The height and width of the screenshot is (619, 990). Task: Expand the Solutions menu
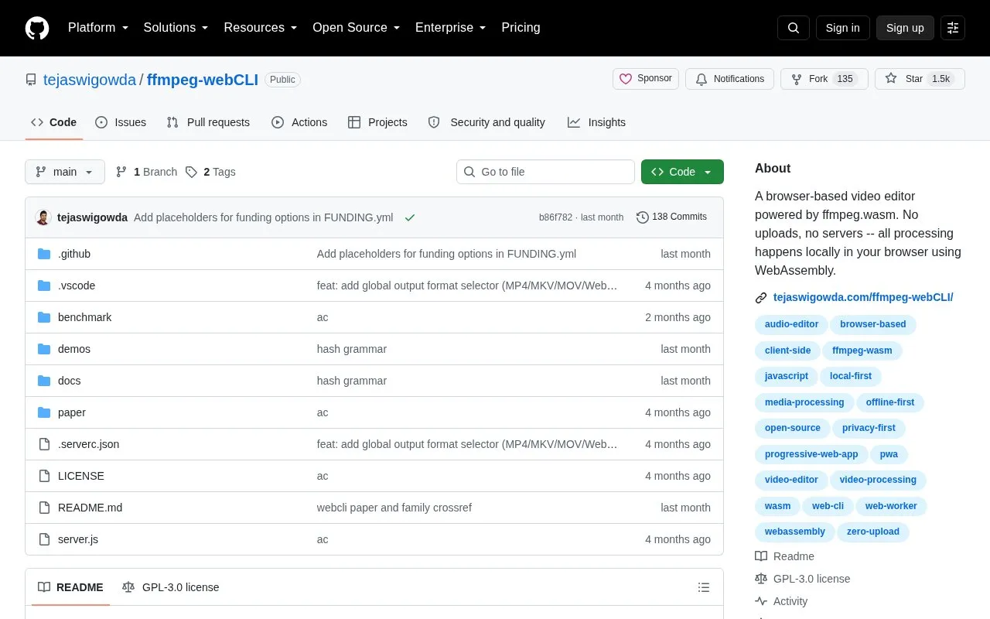click(x=176, y=28)
